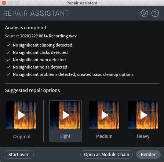Play the Light repair preview
164x162 pixels.
point(65,115)
